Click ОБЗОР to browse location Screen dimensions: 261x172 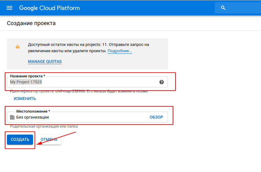tap(156, 117)
